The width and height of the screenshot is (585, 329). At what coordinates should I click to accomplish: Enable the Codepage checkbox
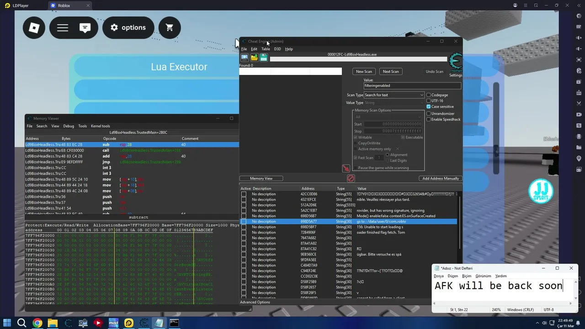(x=429, y=95)
